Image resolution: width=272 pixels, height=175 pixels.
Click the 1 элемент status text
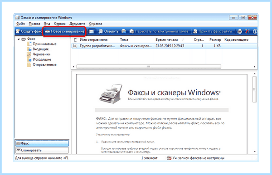pyautogui.click(x=149, y=158)
